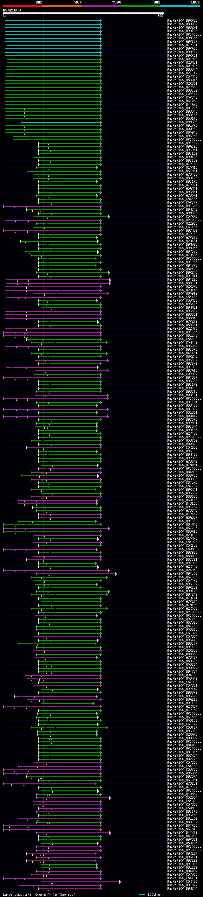The width and height of the screenshot is (203, 897).
Task: Select the UniRef100_Q0IMQ6 label
Action: [x=182, y=59]
